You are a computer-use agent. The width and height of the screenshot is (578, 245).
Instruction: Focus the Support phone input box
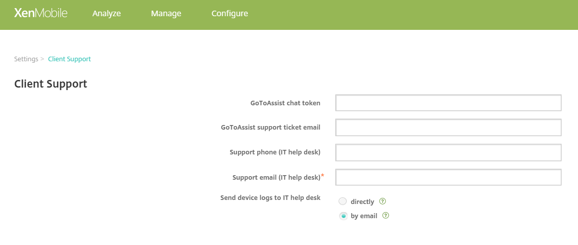(x=448, y=152)
